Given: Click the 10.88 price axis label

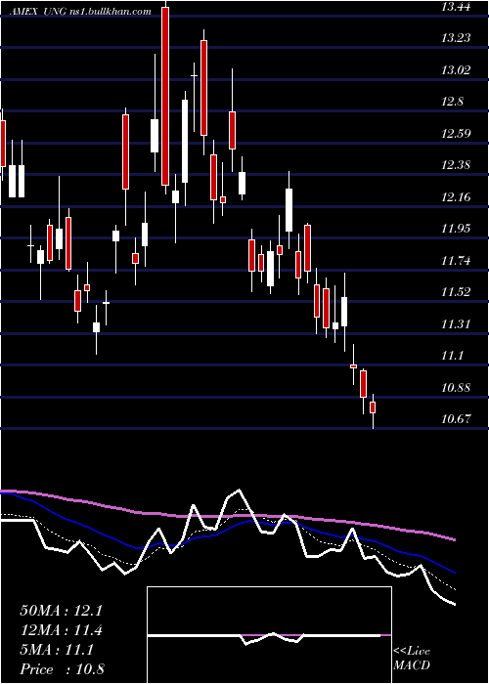Looking at the screenshot, I should click(x=456, y=387).
